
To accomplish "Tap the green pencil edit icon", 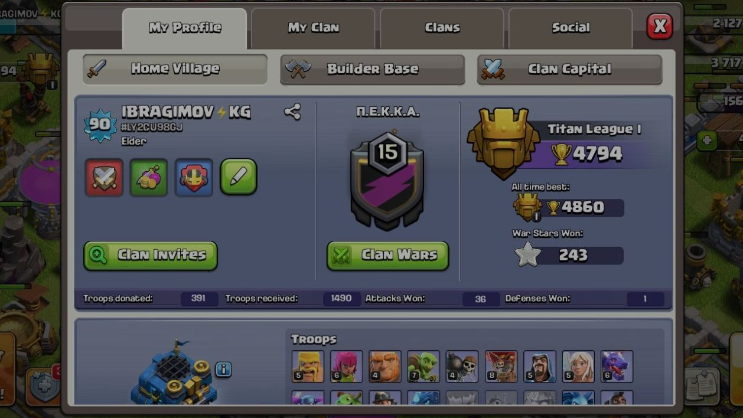I will [239, 177].
